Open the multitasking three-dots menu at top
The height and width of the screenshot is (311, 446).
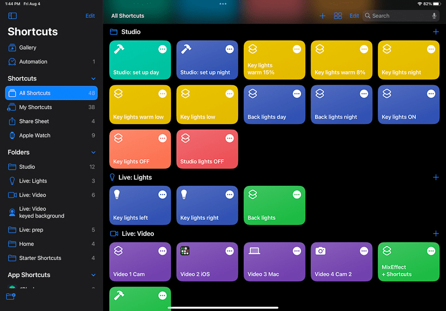[x=223, y=4]
